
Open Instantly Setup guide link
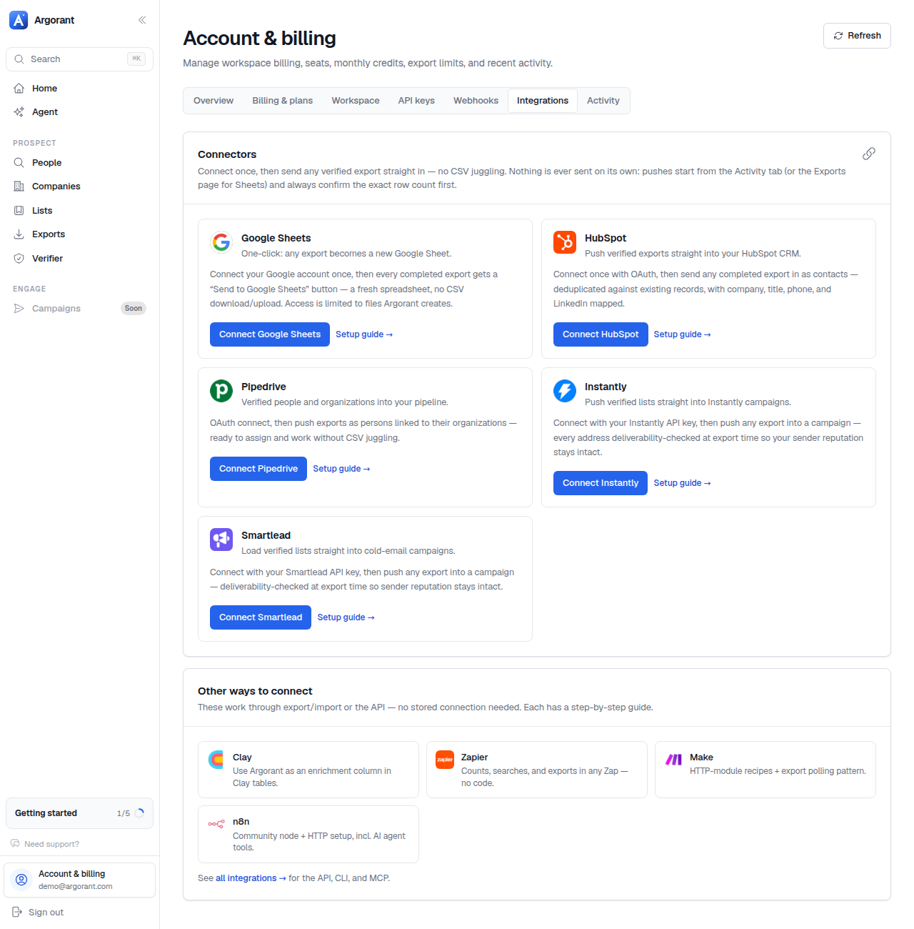pyautogui.click(x=683, y=483)
